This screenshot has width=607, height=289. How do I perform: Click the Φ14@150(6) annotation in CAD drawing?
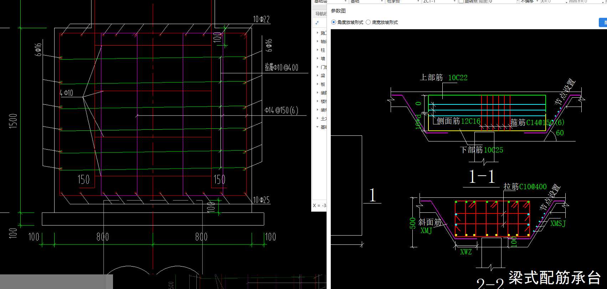point(281,110)
